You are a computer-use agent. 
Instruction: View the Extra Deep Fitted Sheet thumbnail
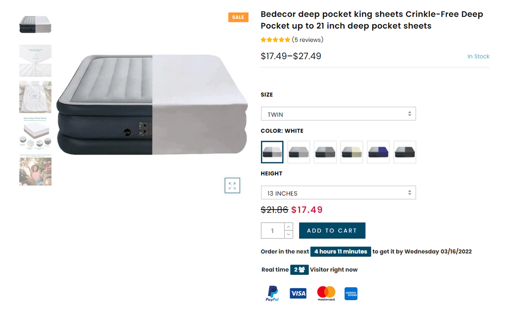pyautogui.click(x=35, y=133)
